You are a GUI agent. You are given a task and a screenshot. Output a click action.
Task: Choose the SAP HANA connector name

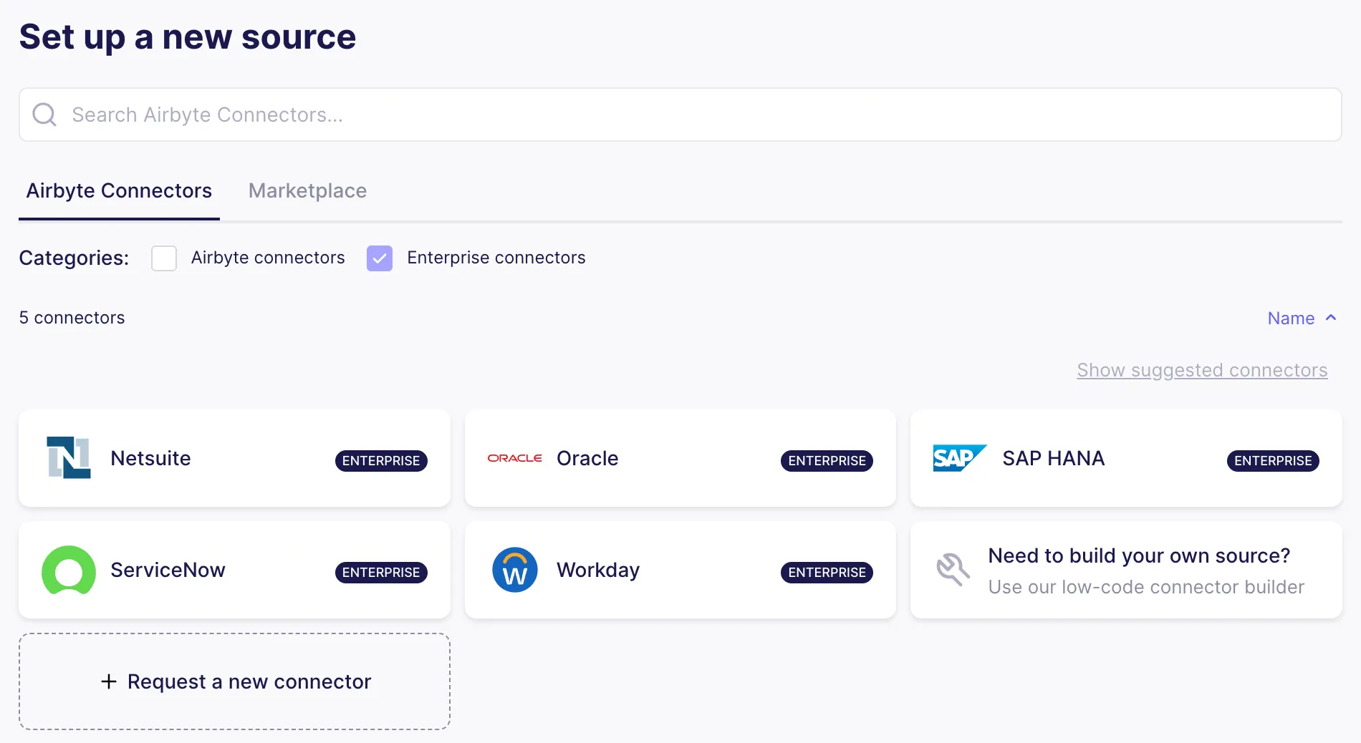tap(1053, 458)
